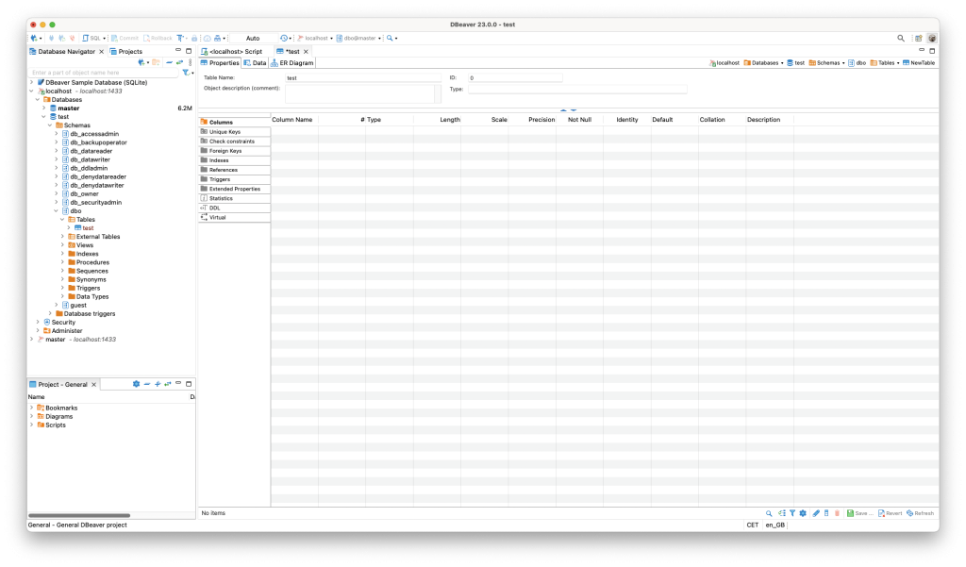The image size is (966, 567).
Task: Click the New Connection plug icon in main toolbar
Action: (34, 39)
